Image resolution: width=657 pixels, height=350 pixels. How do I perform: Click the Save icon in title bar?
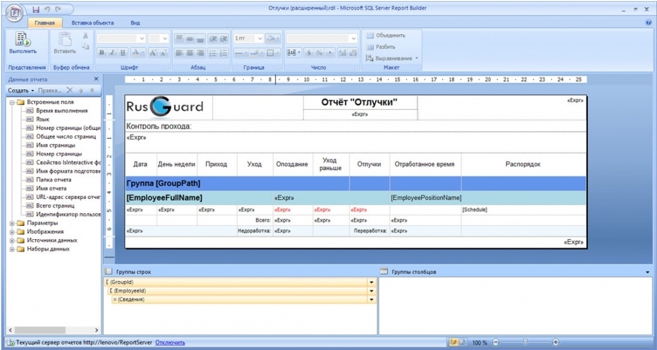pos(36,9)
